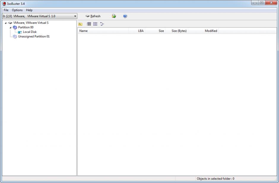
Task: Click the Partition 00 pie icon
Action: 15,27
